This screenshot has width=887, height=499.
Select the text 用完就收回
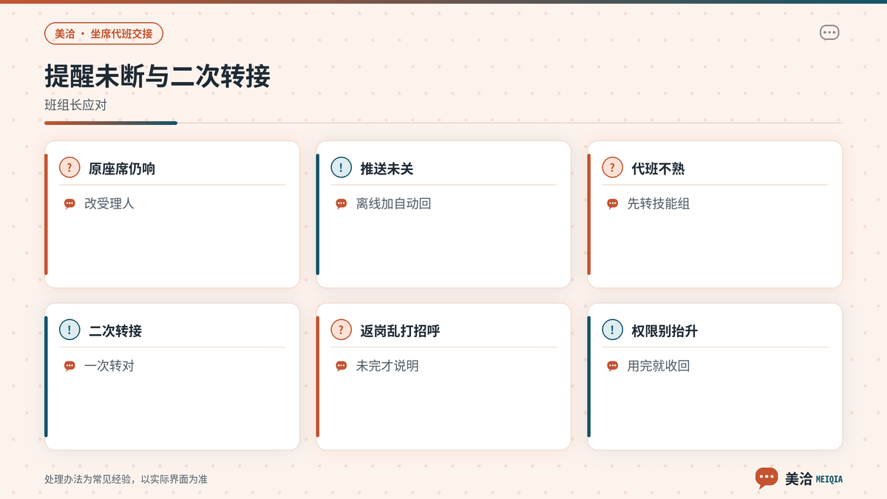659,366
